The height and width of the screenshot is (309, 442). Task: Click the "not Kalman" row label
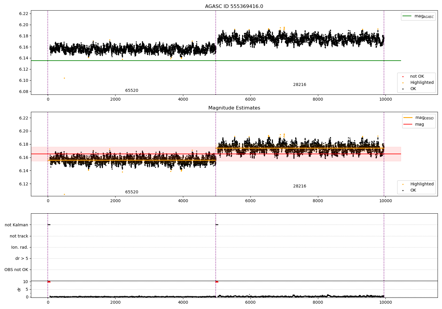(x=17, y=225)
